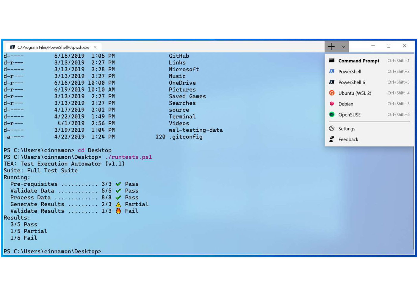Click the Pictures directory name

coord(182,89)
